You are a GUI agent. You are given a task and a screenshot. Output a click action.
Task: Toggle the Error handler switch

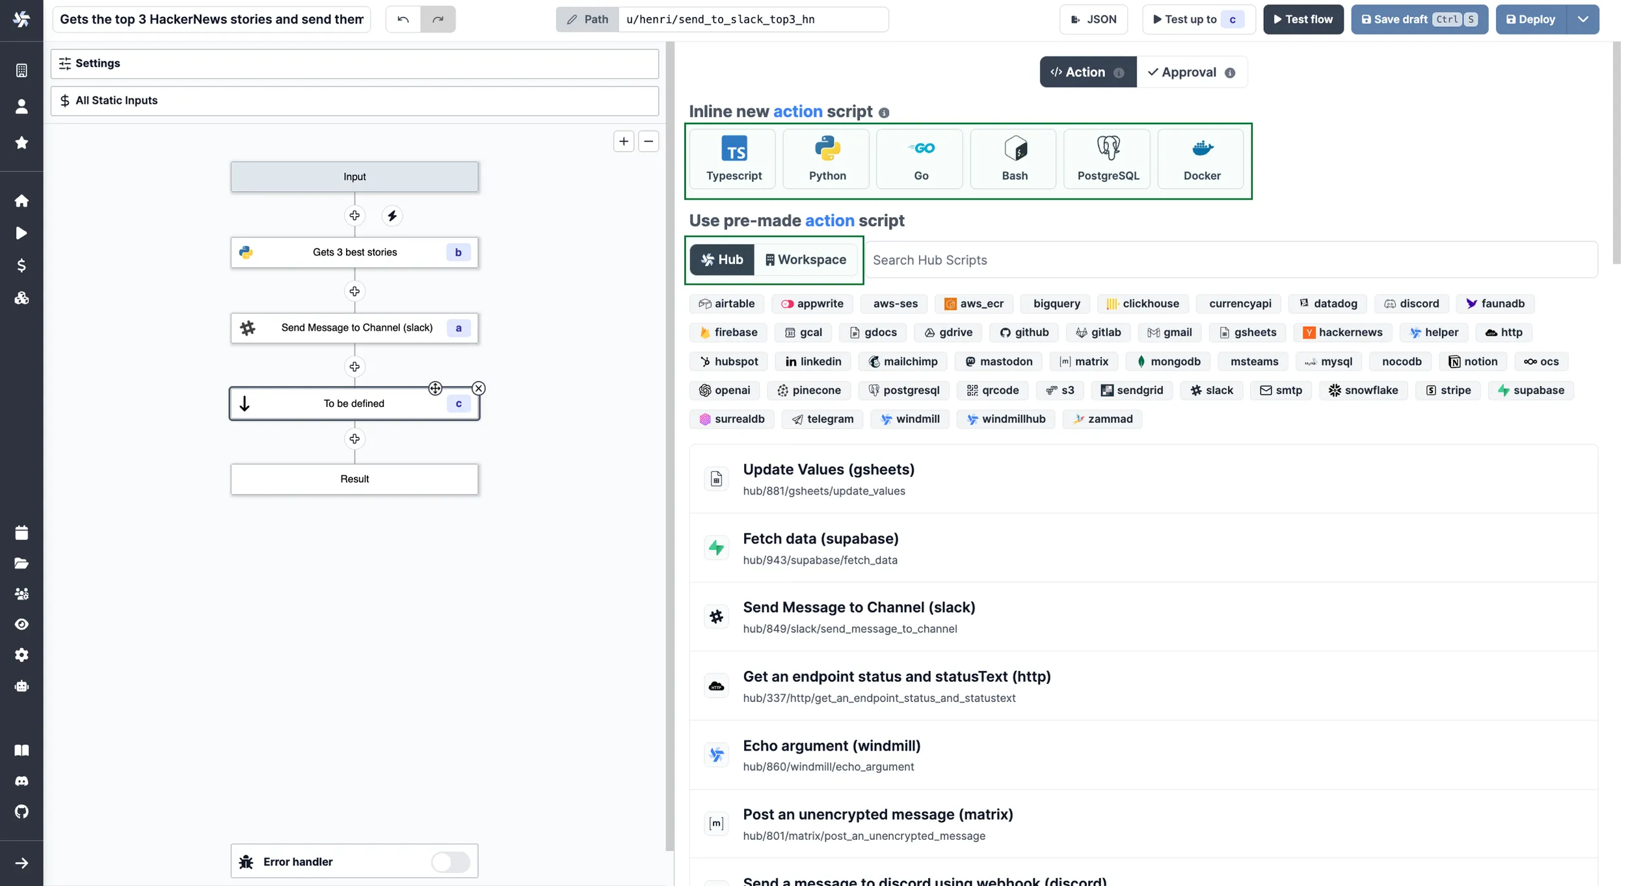[x=451, y=862]
